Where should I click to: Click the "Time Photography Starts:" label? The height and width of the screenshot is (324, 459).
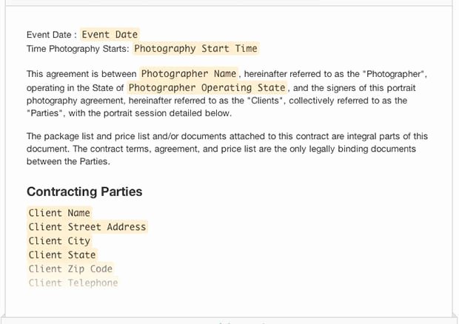click(78, 49)
